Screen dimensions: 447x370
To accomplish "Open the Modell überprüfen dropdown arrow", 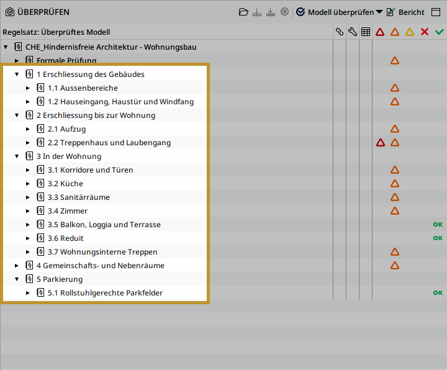I will [379, 12].
